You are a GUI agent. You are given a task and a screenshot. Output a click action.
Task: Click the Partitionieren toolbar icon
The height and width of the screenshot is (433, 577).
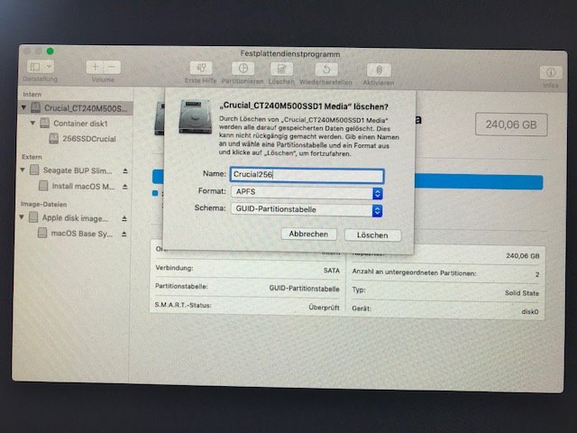pyautogui.click(x=243, y=69)
